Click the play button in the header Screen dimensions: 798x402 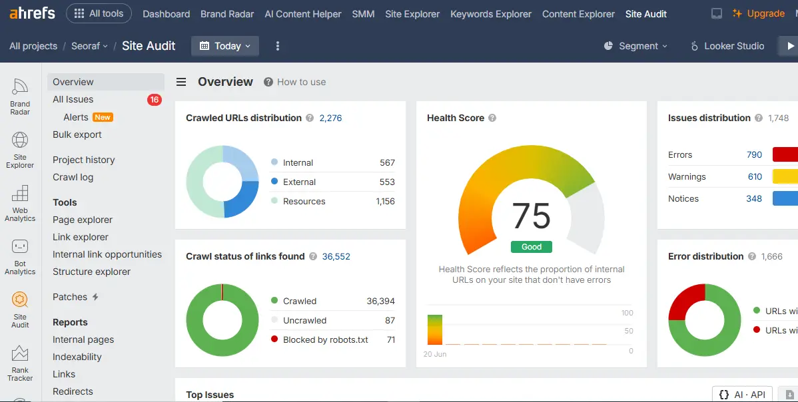(788, 46)
